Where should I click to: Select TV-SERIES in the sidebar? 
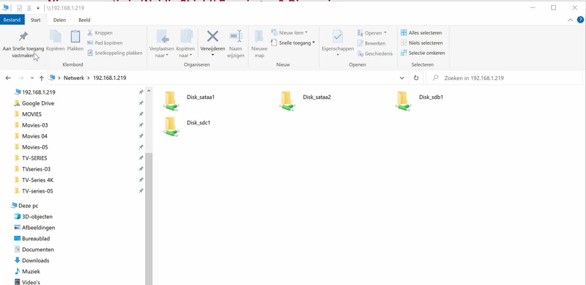click(x=34, y=158)
